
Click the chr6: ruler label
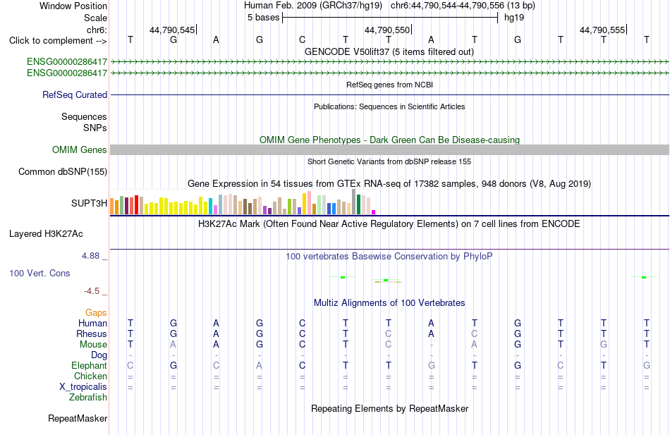point(97,30)
